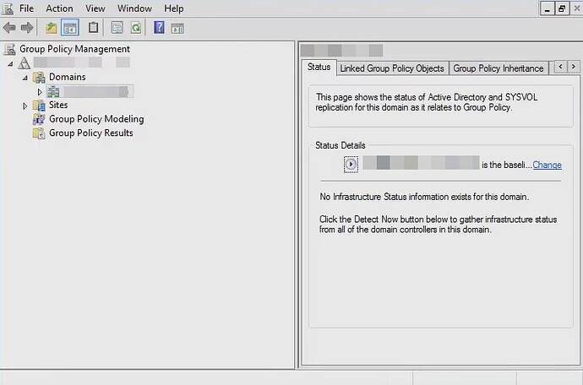The height and width of the screenshot is (385, 583).
Task: Minimize the inner console window
Action: (x=547, y=8)
